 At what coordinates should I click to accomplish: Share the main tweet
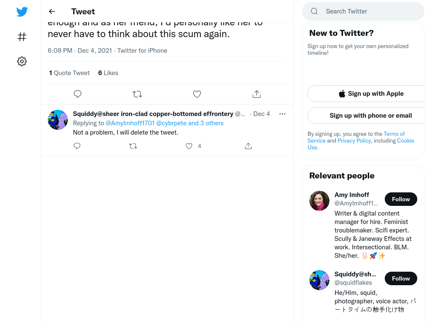(x=256, y=94)
